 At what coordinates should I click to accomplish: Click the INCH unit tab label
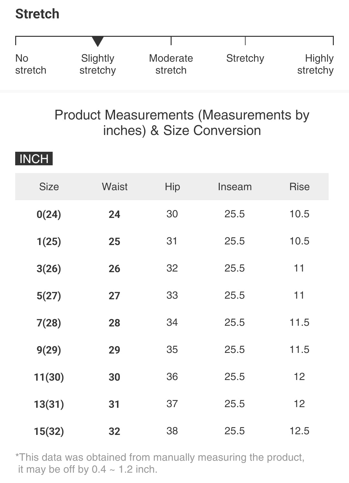click(x=34, y=159)
